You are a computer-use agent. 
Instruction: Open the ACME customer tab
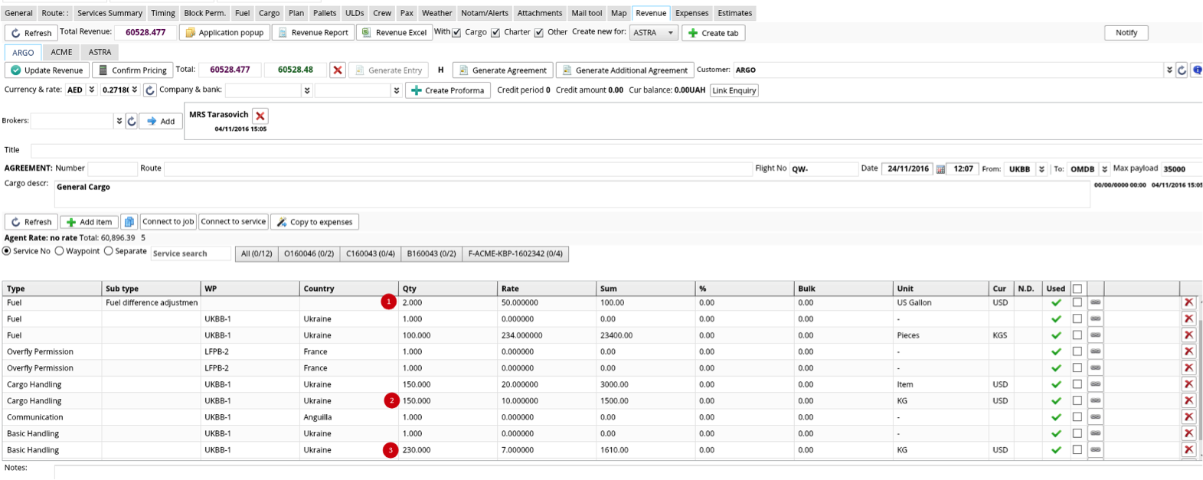click(x=61, y=52)
